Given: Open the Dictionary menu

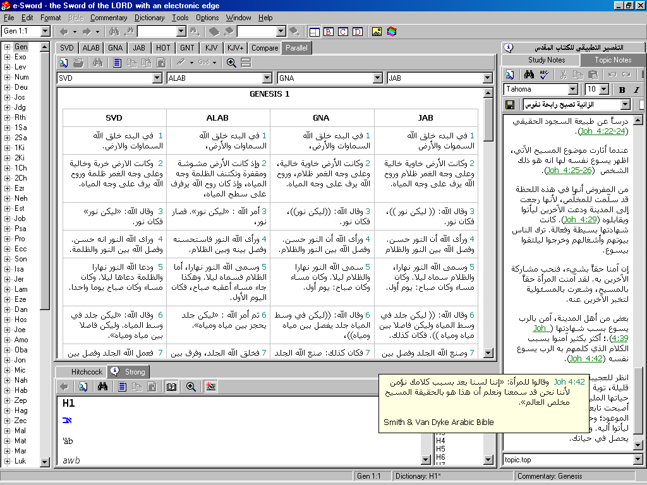Looking at the screenshot, I should (149, 18).
